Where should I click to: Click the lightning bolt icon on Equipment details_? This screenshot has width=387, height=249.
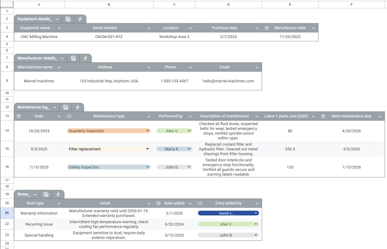80,19
